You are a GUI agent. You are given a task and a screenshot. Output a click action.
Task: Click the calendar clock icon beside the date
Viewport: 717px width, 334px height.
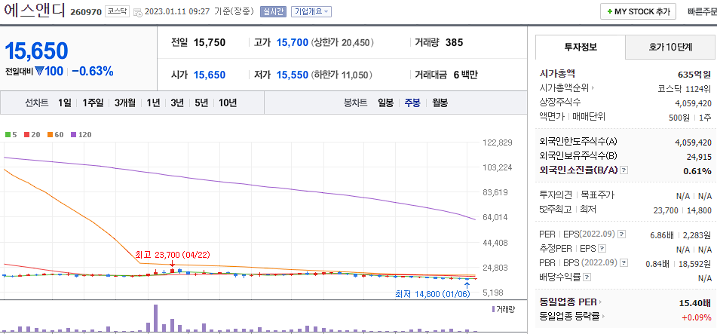(138, 13)
